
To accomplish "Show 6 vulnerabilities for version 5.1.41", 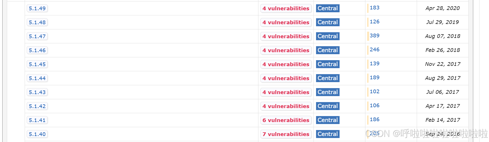I will click(x=286, y=120).
